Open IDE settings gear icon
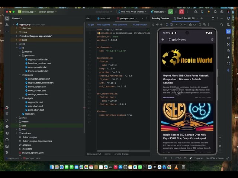 click(222, 11)
